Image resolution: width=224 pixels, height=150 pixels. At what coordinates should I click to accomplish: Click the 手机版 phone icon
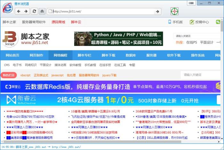[170, 22]
